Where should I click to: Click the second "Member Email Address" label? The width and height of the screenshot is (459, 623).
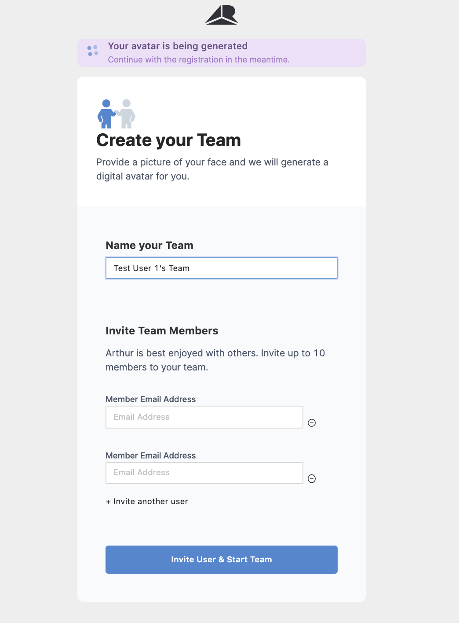150,455
